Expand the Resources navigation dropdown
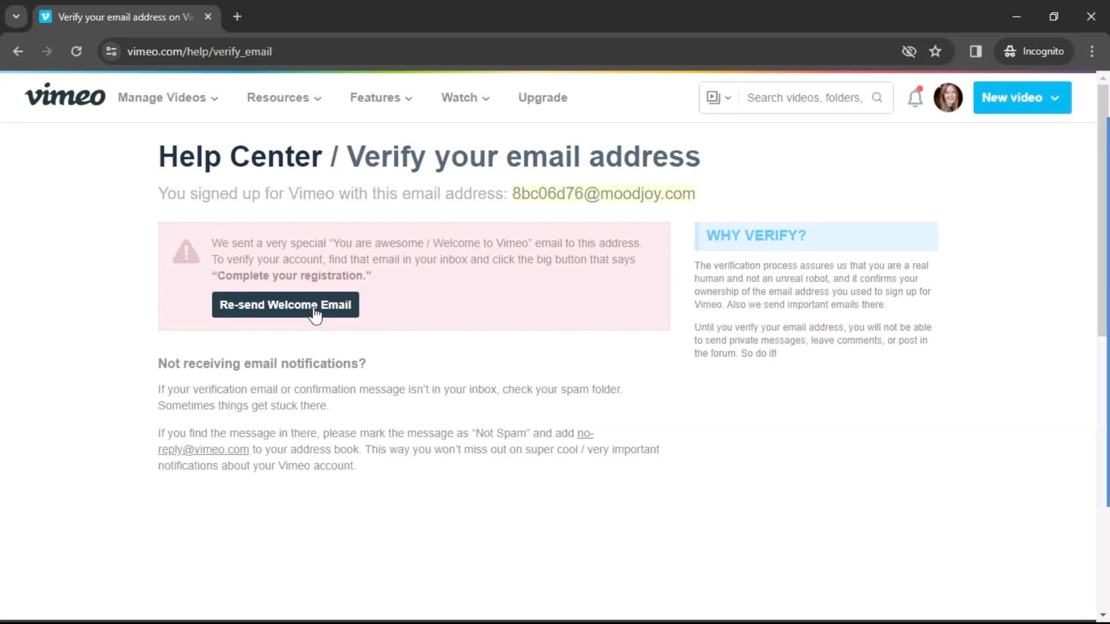This screenshot has width=1110, height=624. pos(283,98)
